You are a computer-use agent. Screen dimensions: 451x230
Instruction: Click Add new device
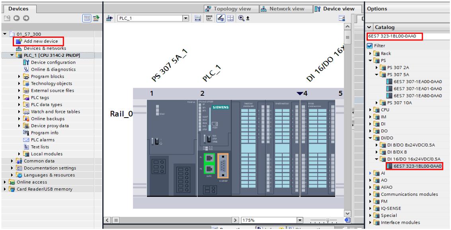[41, 41]
